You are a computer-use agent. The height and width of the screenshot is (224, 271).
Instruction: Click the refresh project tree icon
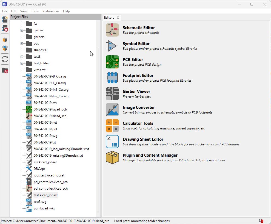click(5, 59)
